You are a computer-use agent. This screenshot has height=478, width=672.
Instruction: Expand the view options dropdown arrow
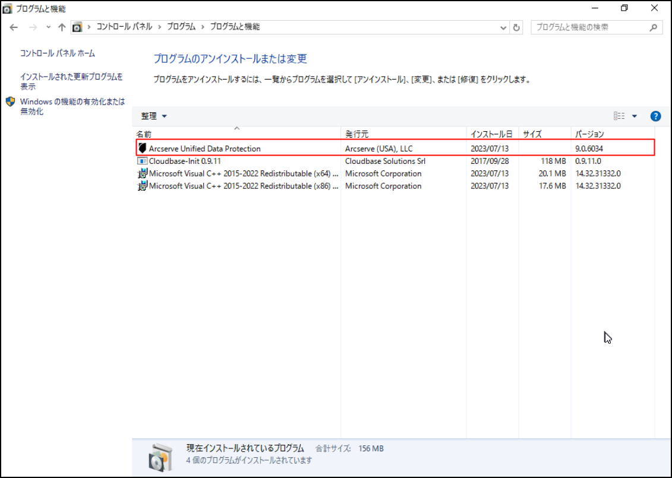(635, 116)
